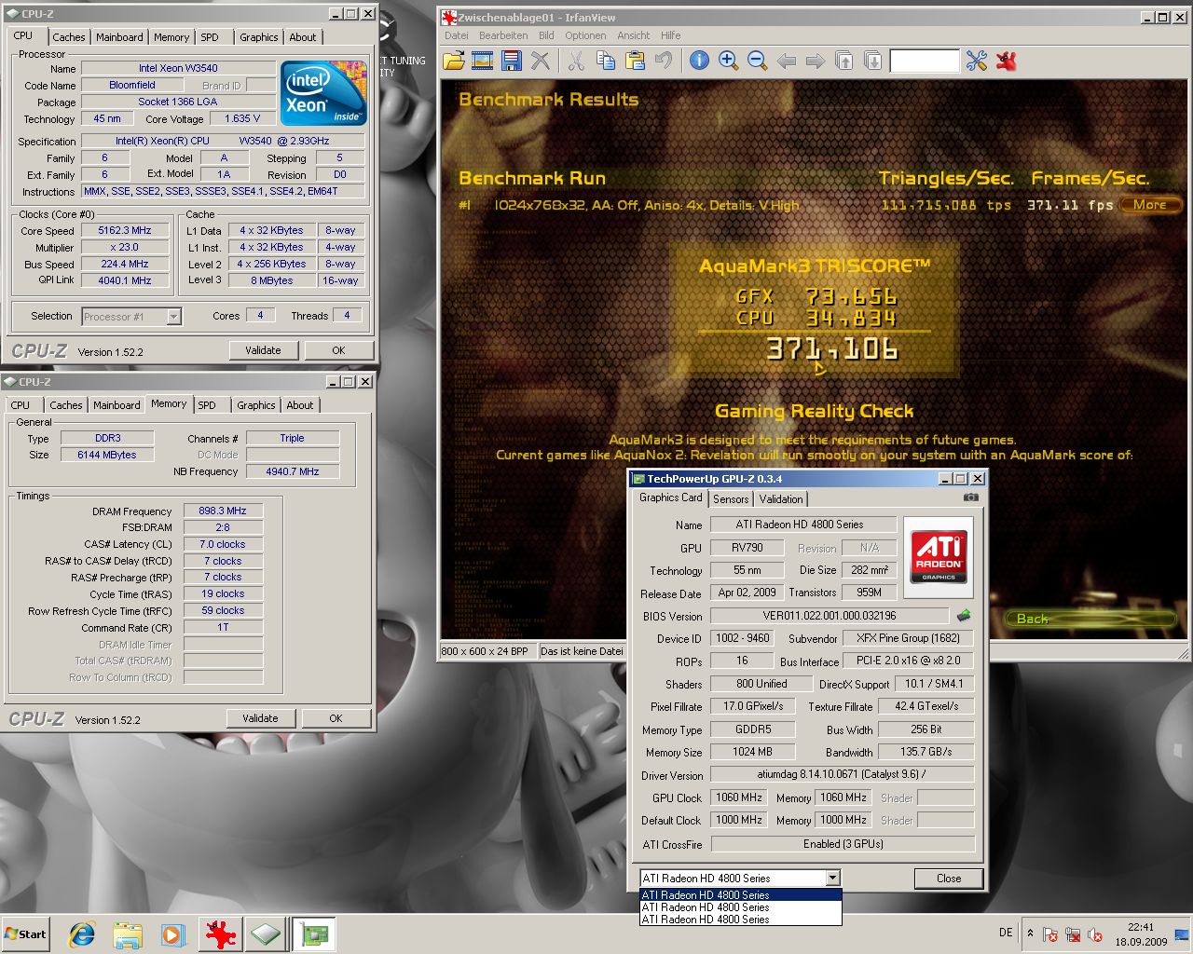Open the Bearbeiten menu in IrfanView
This screenshot has height=954, width=1193.
tap(503, 35)
